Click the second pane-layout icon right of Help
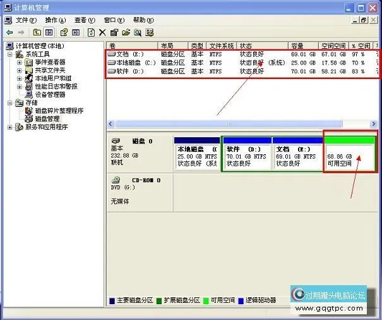This screenshot has height=320, width=382. point(76,32)
